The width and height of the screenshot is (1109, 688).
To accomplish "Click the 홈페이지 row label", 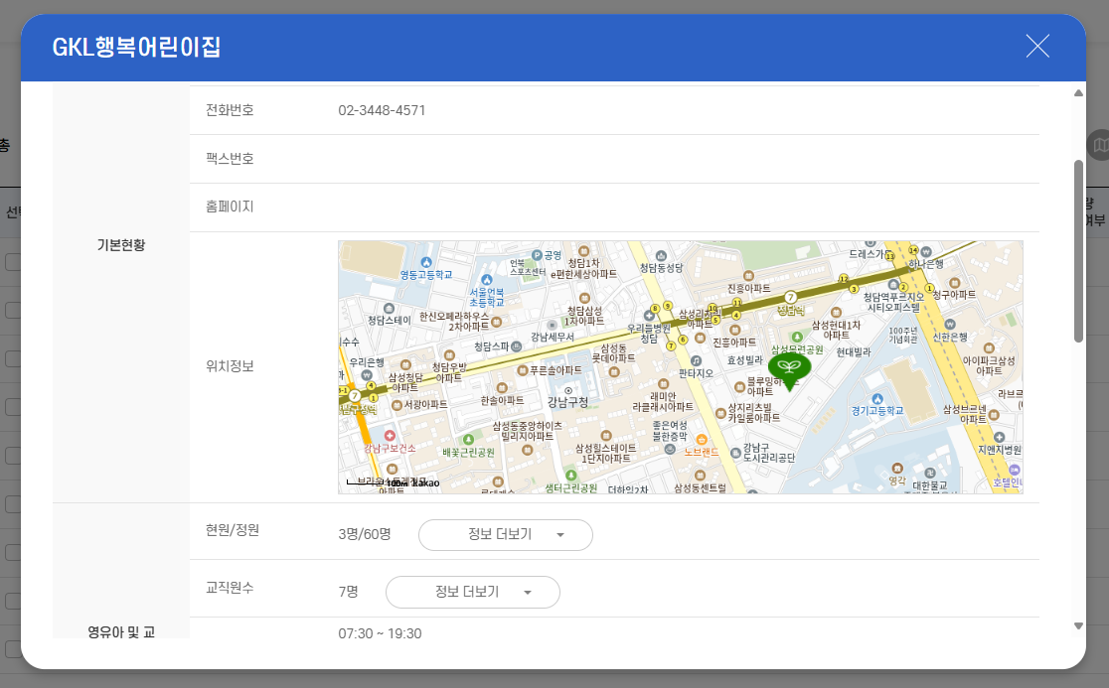I will click(230, 206).
